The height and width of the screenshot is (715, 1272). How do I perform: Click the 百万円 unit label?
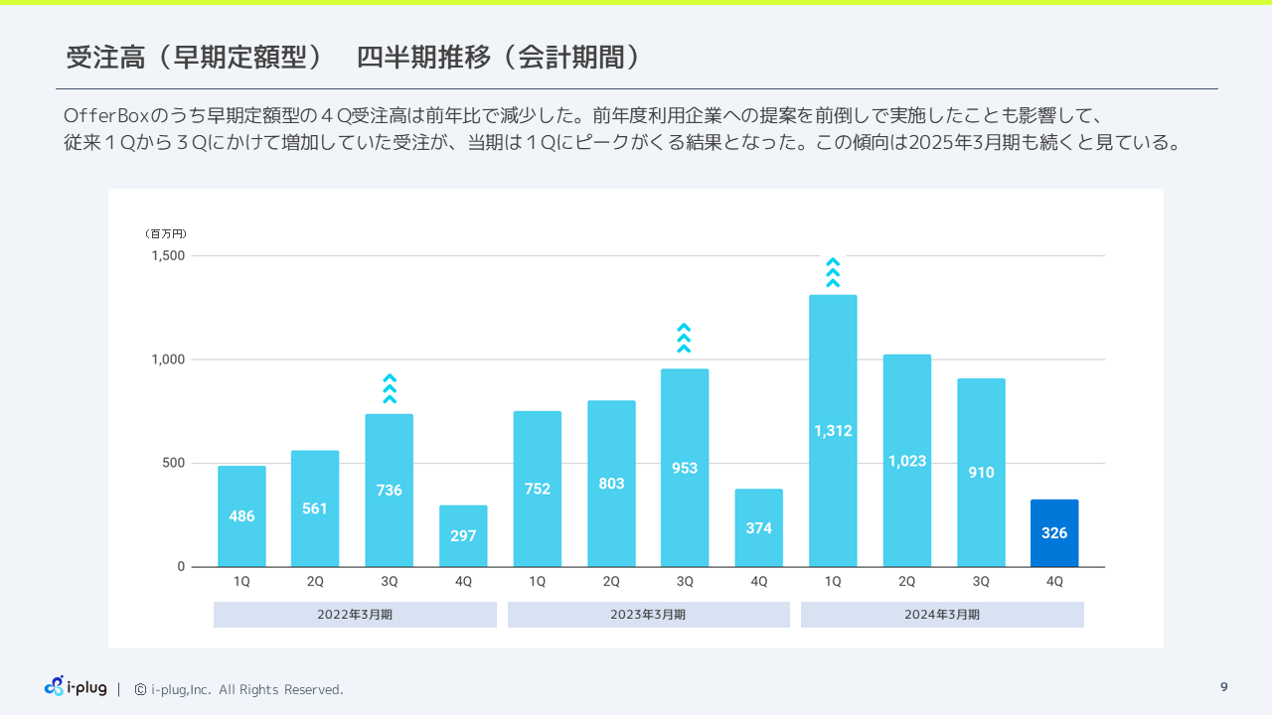coord(166,234)
